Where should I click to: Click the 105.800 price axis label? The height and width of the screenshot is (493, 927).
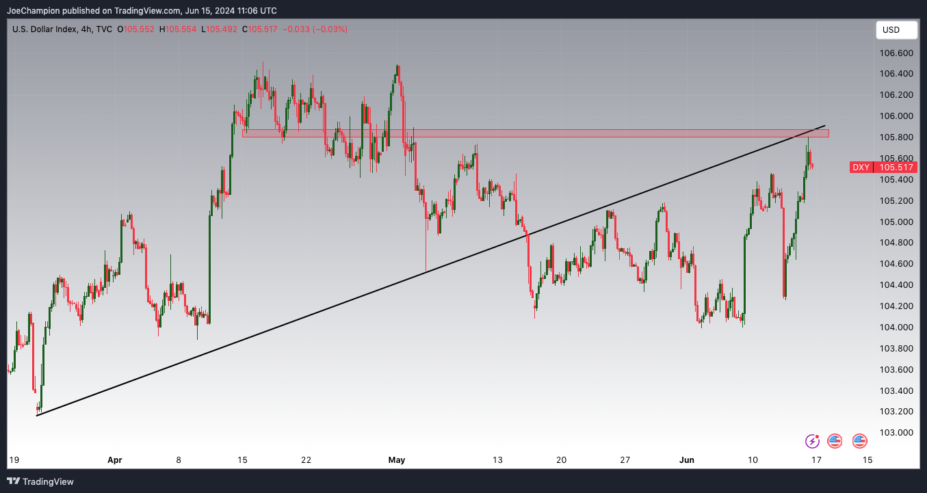[x=896, y=137]
